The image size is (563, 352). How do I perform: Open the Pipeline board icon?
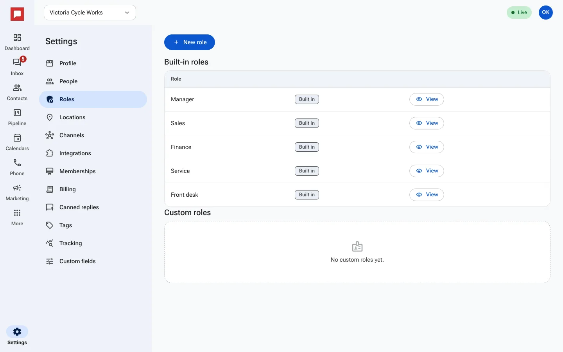tap(17, 113)
